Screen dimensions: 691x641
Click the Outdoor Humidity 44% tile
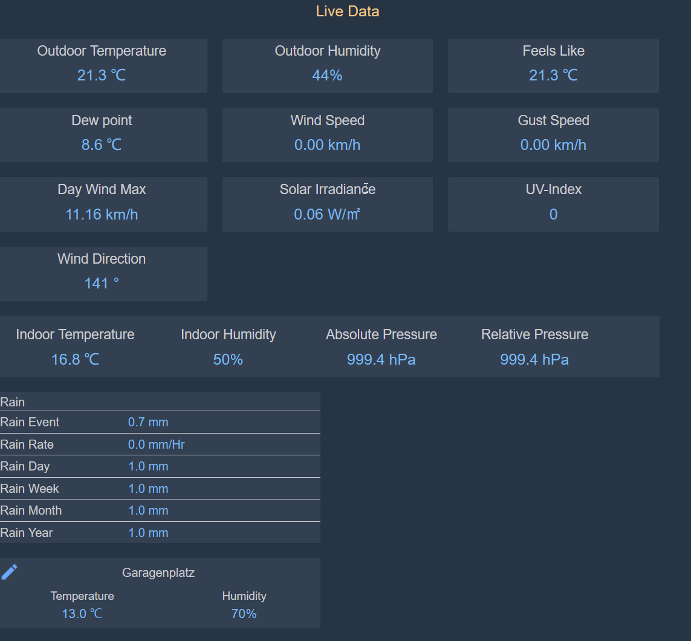coord(327,65)
